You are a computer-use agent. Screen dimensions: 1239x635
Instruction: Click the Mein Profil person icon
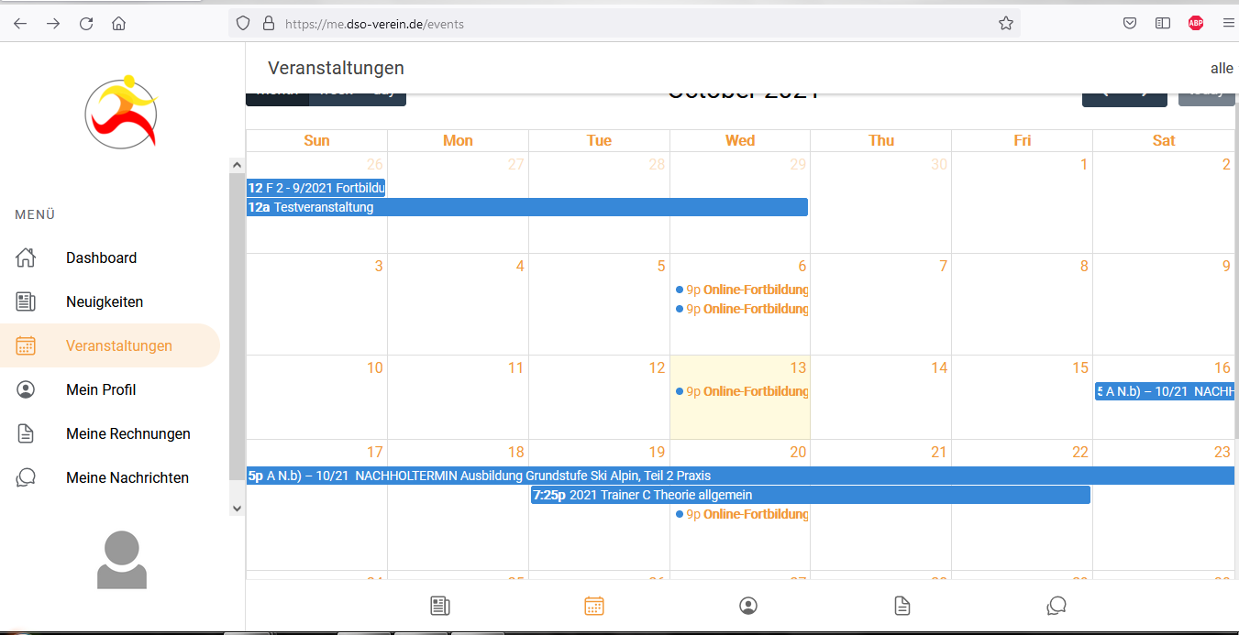pyautogui.click(x=26, y=389)
